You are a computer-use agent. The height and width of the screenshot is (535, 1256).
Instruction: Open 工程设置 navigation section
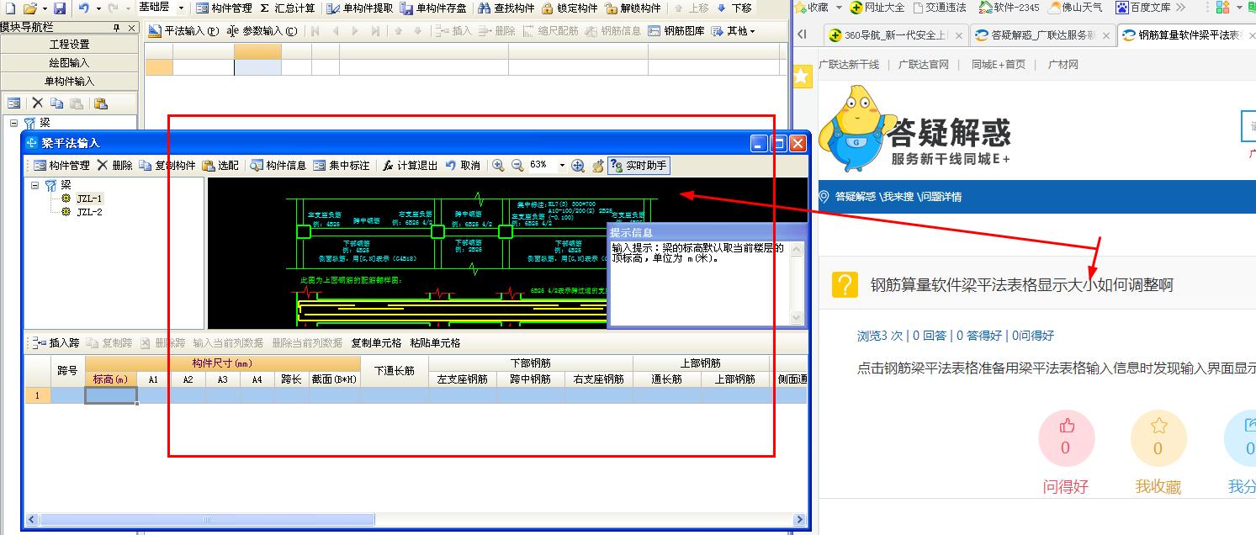(69, 45)
